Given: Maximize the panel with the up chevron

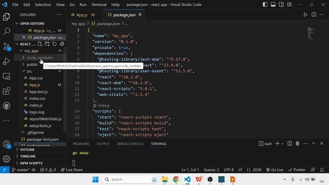Looking at the screenshot, I should pos(314,143).
